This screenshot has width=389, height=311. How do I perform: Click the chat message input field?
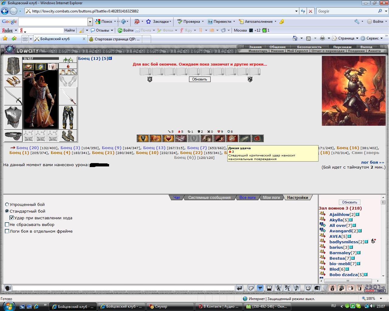[x=124, y=288]
